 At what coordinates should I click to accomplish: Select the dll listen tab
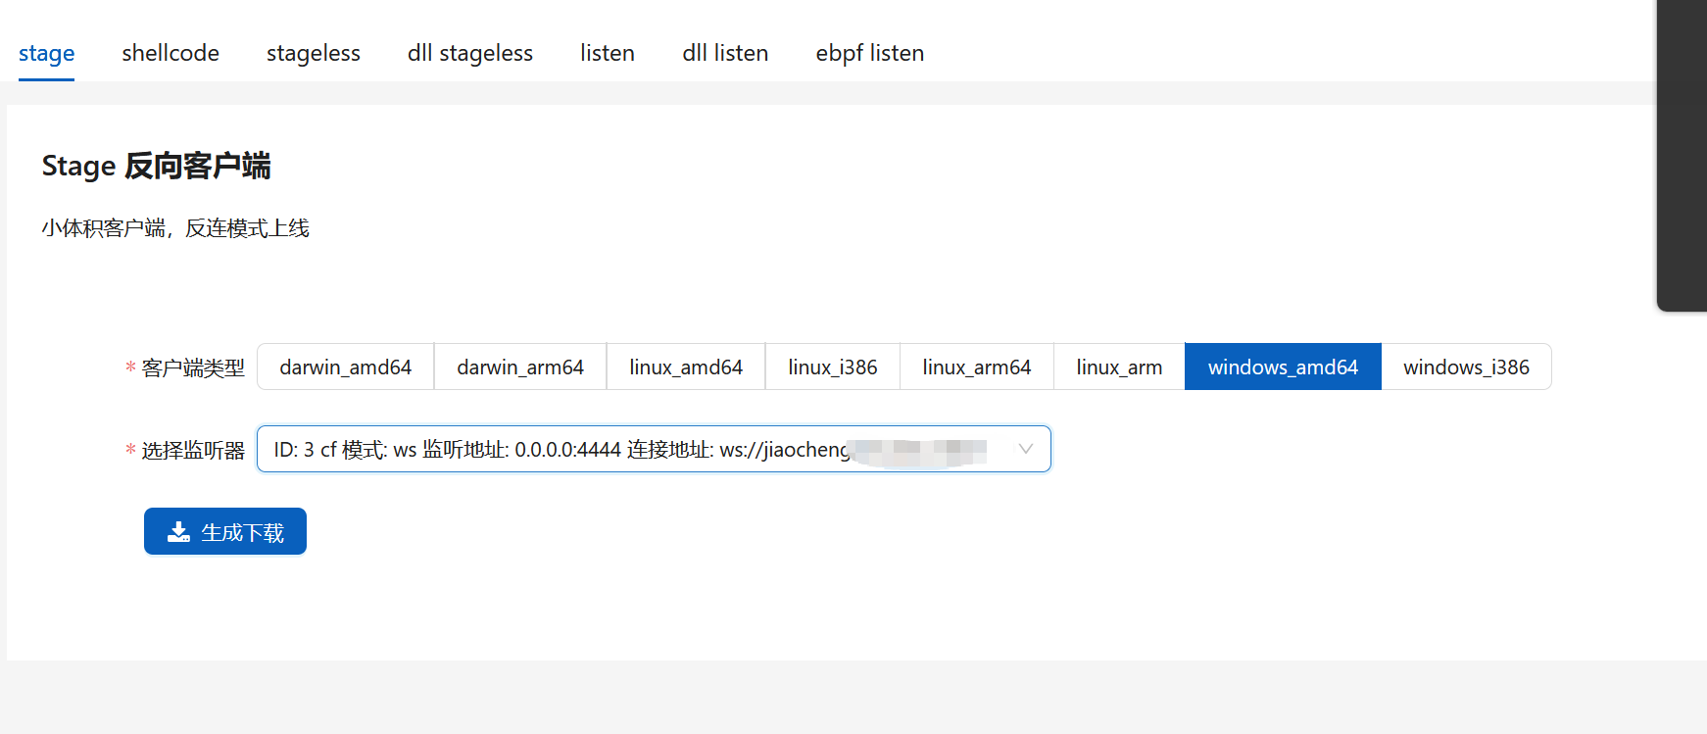point(725,53)
